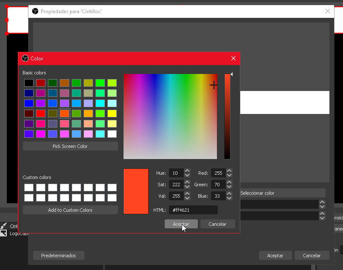The width and height of the screenshot is (343, 270).
Task: Click Add to Custom Colors button
Action: [70, 210]
